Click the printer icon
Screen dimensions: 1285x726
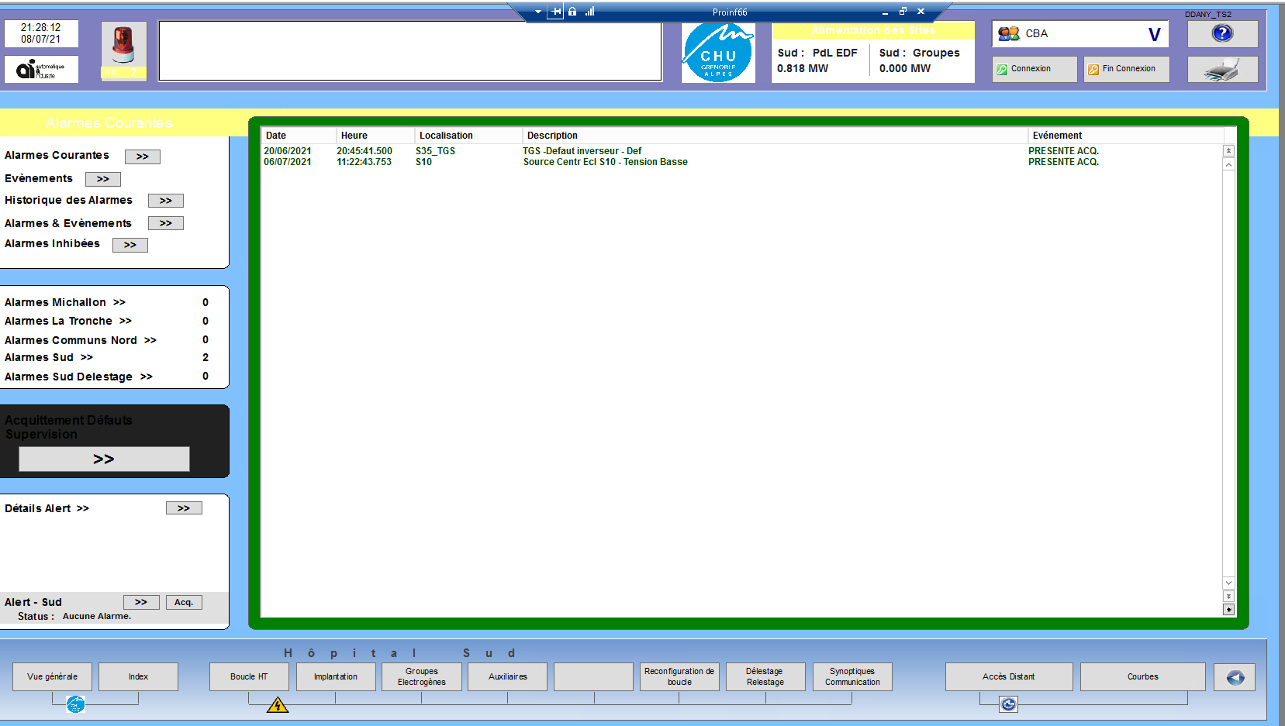[x=1222, y=70]
